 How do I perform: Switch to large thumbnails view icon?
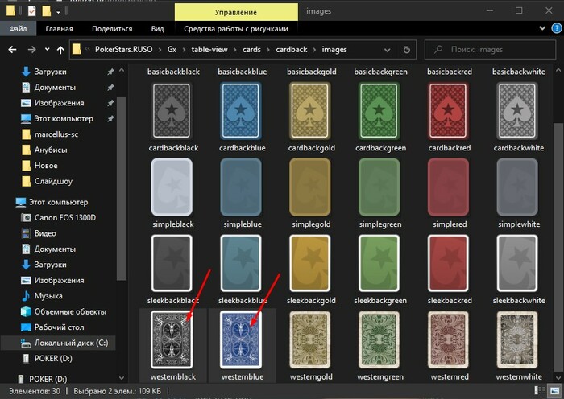(x=554, y=391)
